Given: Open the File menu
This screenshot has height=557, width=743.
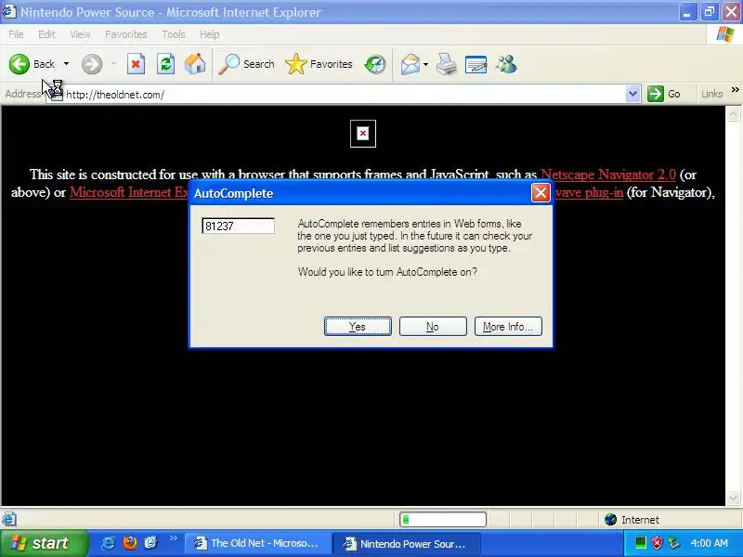Looking at the screenshot, I should point(16,34).
